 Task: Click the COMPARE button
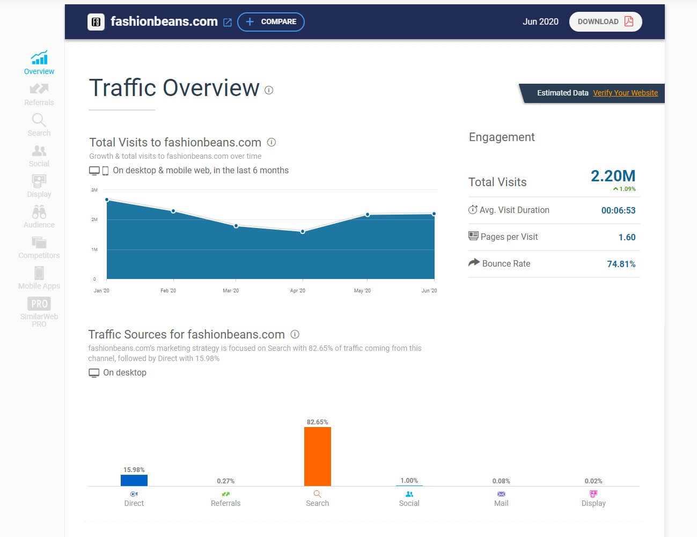coord(271,22)
